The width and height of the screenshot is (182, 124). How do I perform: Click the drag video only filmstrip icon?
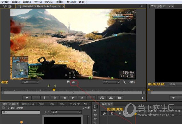click(68, 82)
